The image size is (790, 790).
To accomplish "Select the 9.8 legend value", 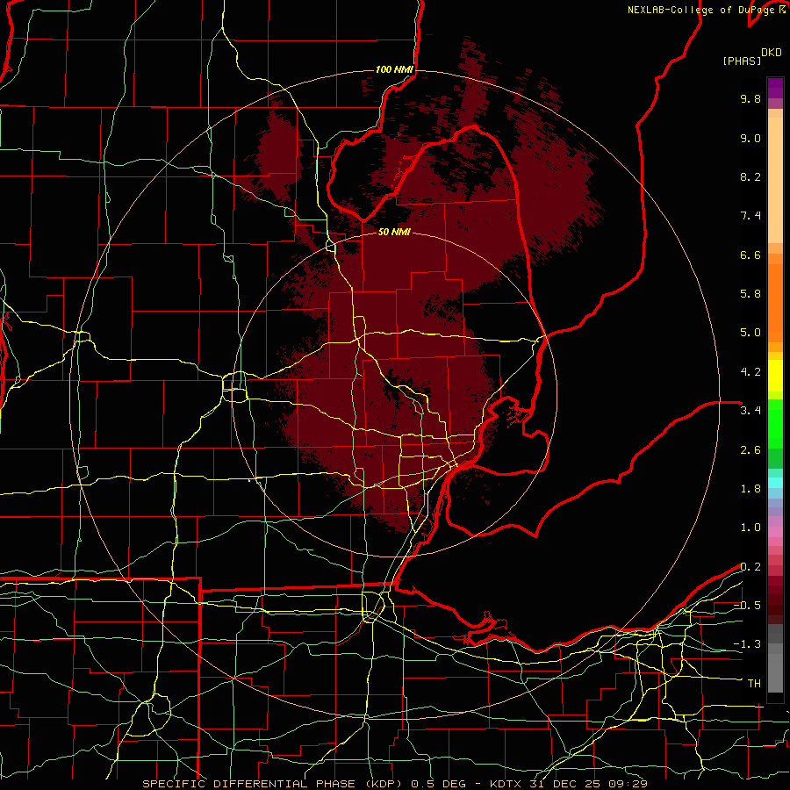I will [x=750, y=98].
